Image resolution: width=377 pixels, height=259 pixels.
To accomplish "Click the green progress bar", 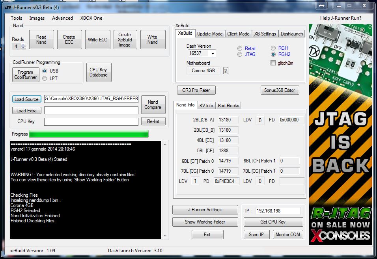I will pyautogui.click(x=89, y=134).
